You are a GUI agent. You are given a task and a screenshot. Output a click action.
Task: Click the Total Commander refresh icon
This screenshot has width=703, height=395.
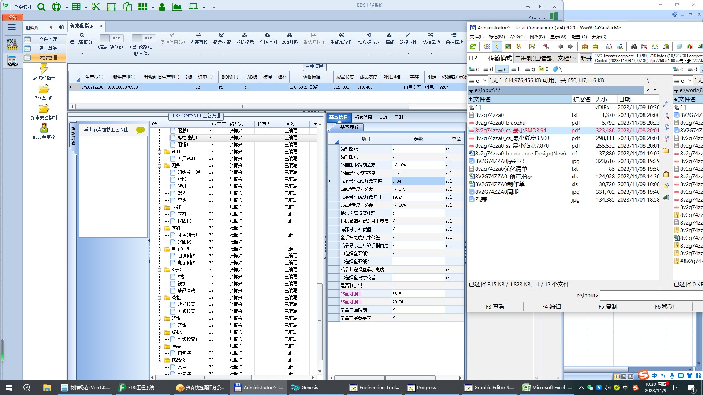point(473,46)
